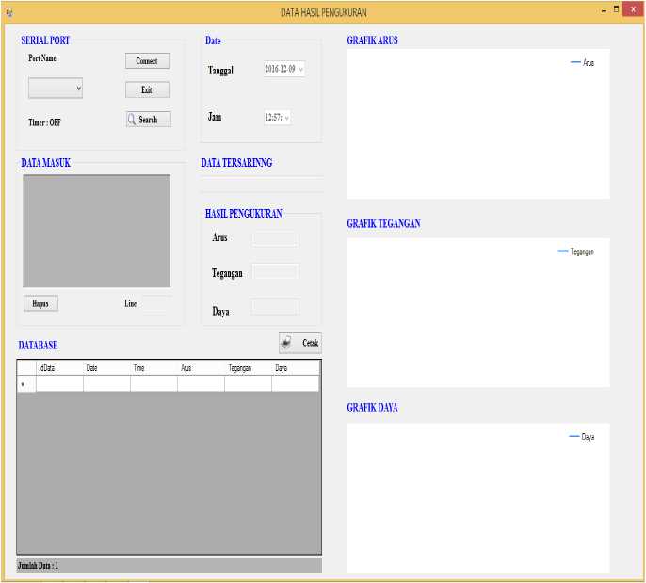Click the Connect button
The image size is (646, 583).
point(147,61)
